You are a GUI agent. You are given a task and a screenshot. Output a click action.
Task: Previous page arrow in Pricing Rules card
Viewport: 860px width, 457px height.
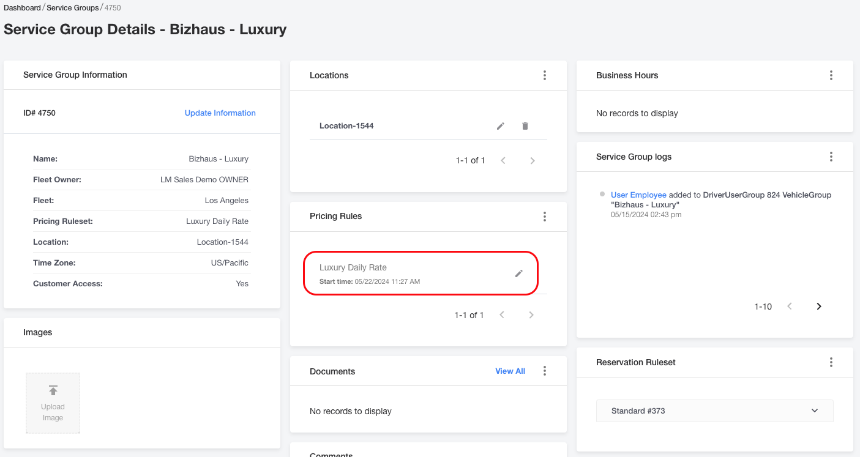click(x=502, y=315)
